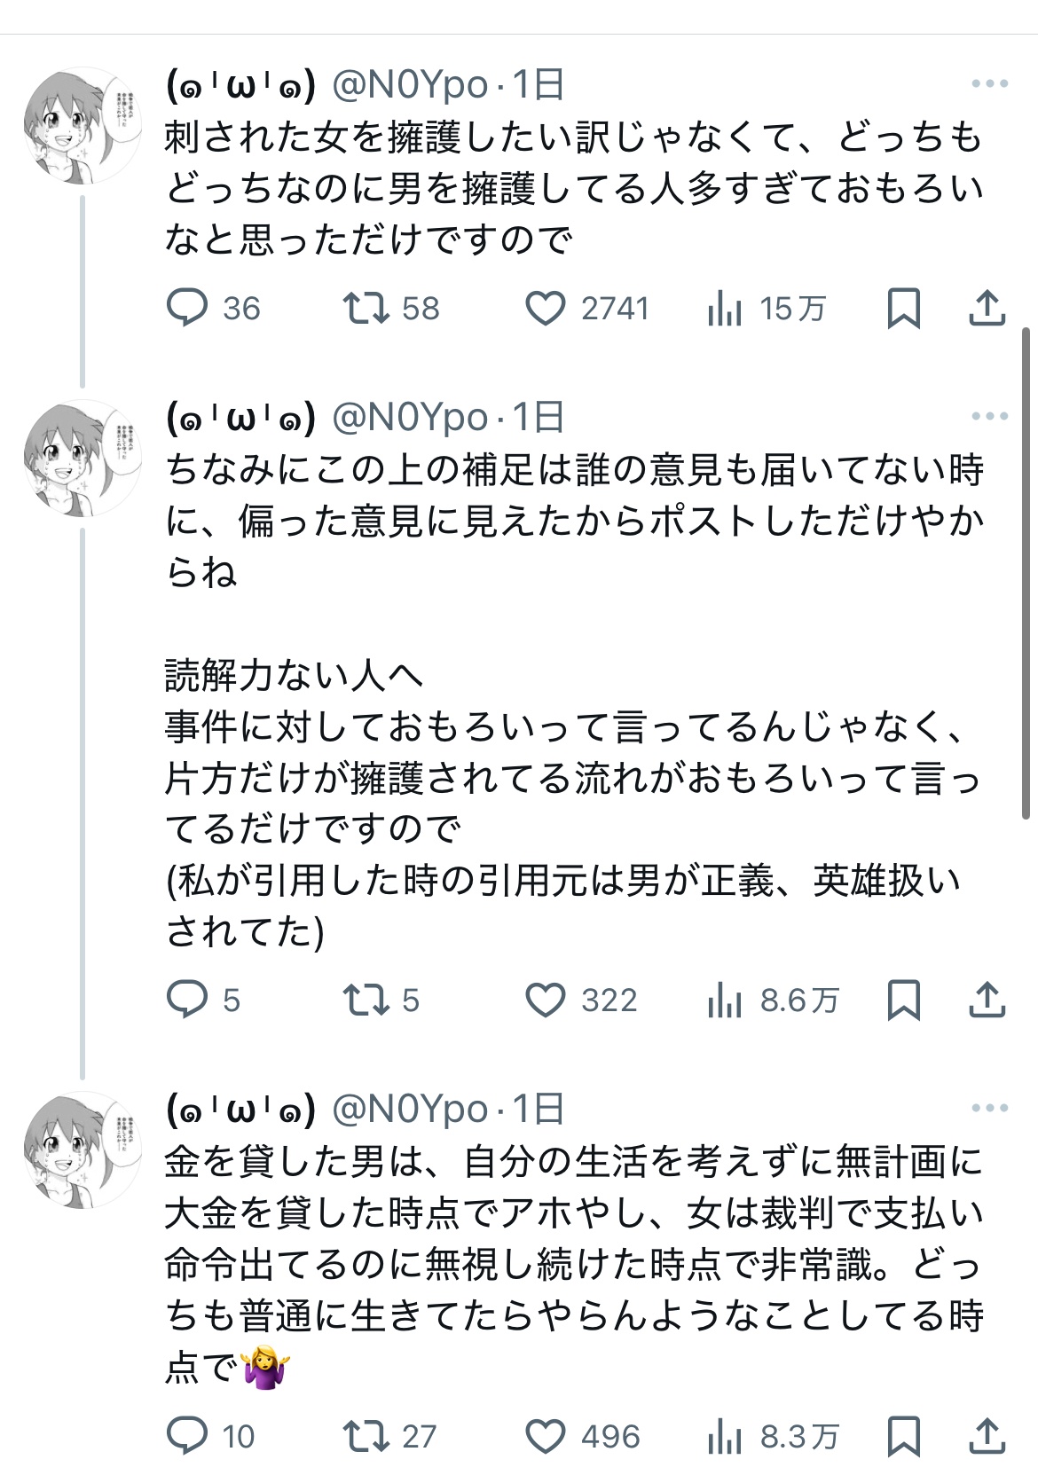Bookmark the second post about 読解力ない人へ

click(x=903, y=1000)
